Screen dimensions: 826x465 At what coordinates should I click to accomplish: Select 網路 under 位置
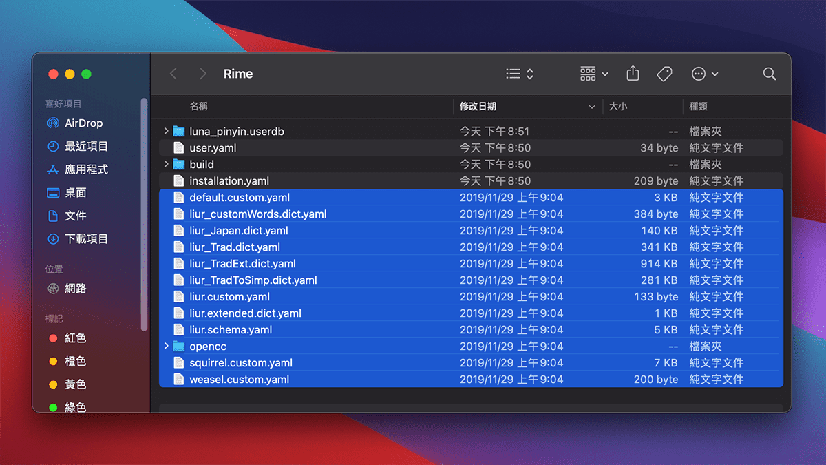point(76,289)
